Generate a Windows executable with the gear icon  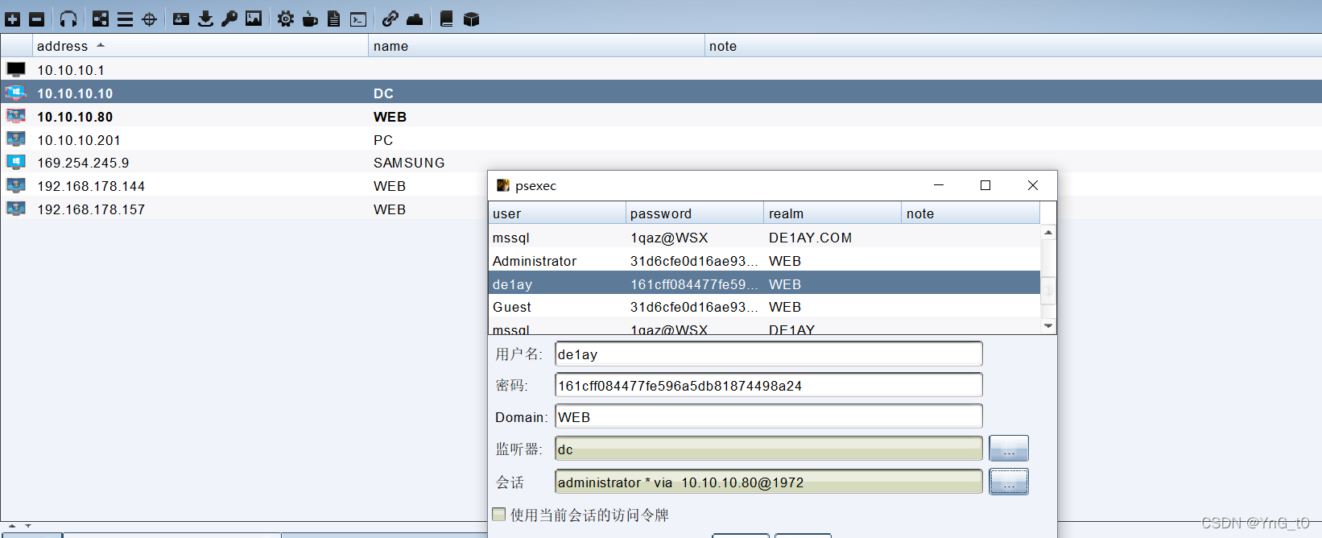click(x=286, y=19)
